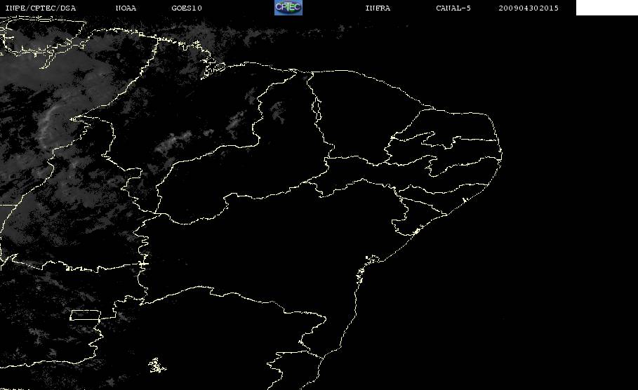Click the CPTEC logo in header
The width and height of the screenshot is (638, 390).
point(288,8)
